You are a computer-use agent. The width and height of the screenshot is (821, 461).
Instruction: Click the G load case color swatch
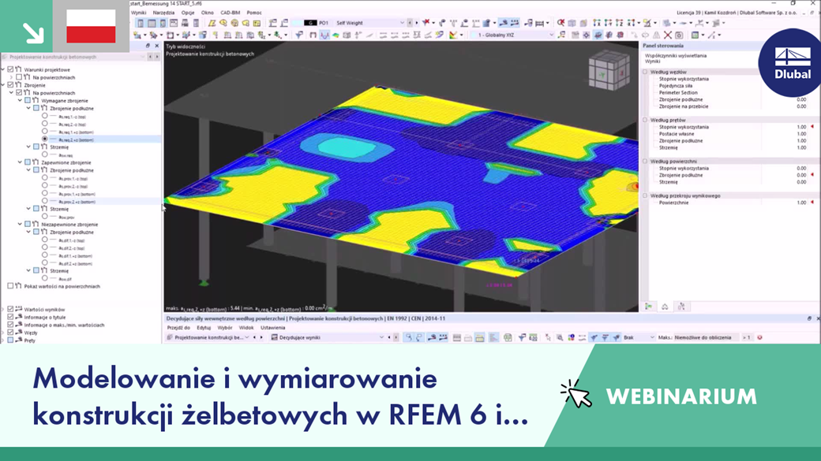click(310, 23)
